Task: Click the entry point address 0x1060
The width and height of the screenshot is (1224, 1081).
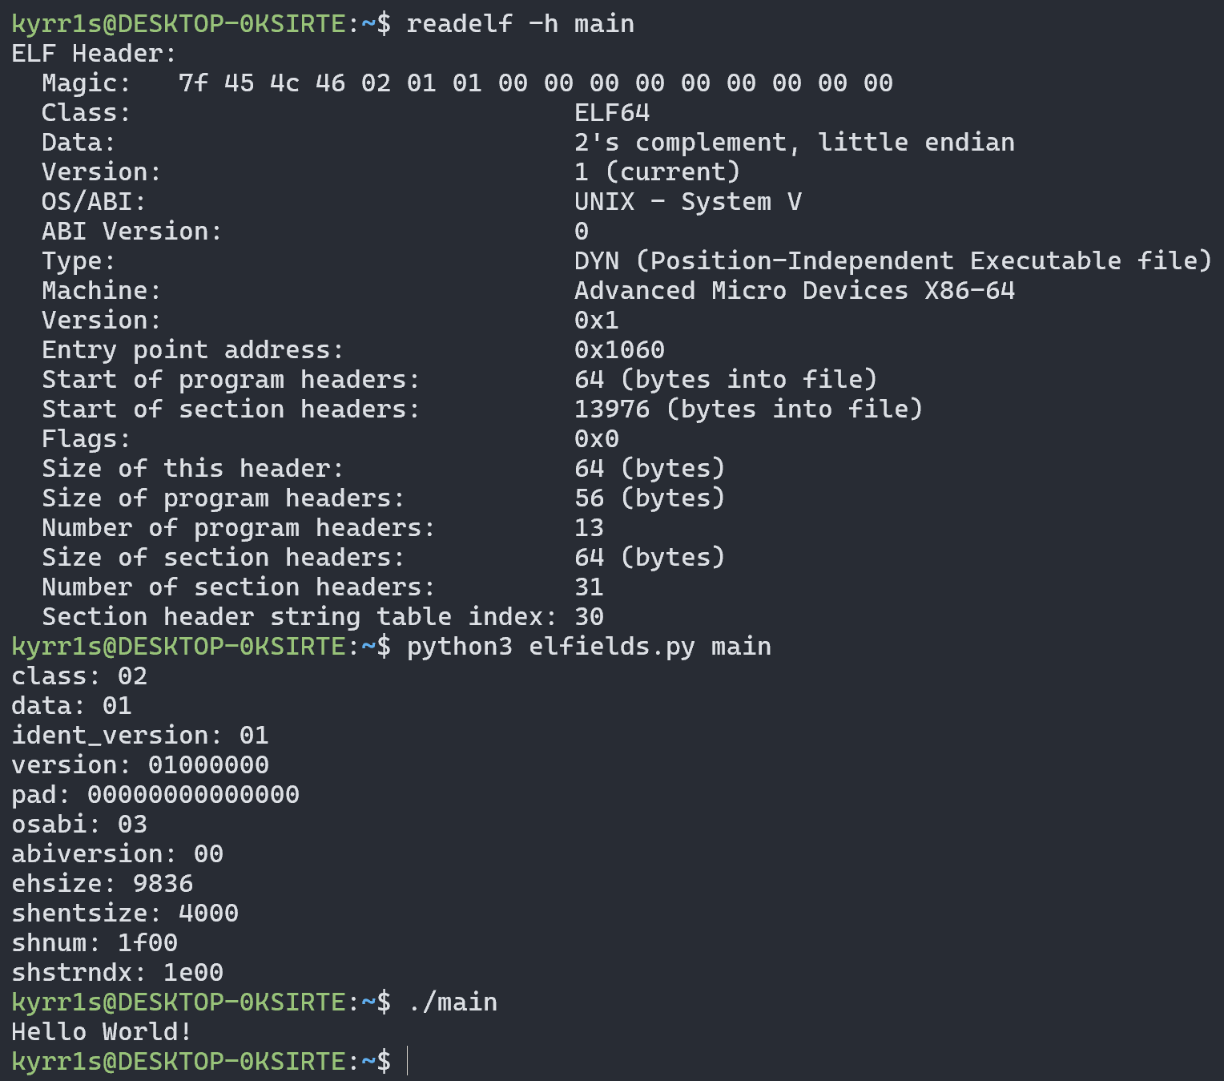Action: pyautogui.click(x=619, y=350)
